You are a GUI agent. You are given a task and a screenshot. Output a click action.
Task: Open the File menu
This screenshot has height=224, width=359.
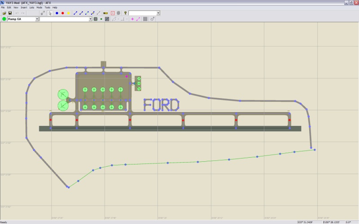click(3, 7)
